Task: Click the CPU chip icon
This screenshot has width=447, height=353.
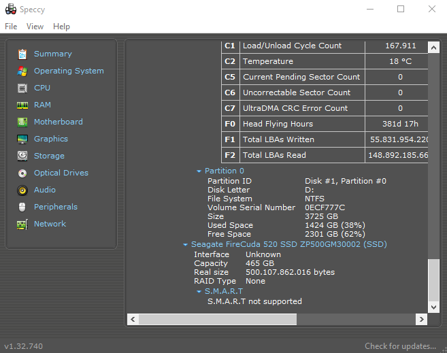Action: pos(22,88)
